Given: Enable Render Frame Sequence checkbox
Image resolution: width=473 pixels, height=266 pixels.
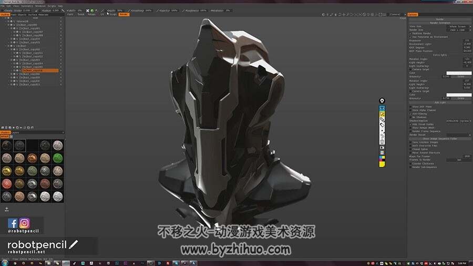Looking at the screenshot, I should tap(410, 131).
